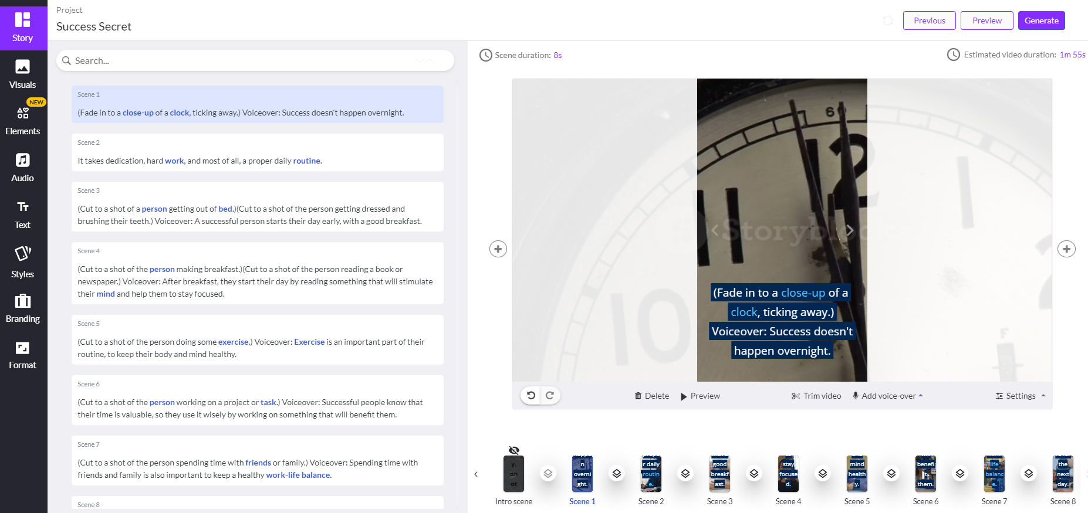The width and height of the screenshot is (1088, 513).
Task: Click transition icon between Scene 4 and Scene 5
Action: click(823, 473)
